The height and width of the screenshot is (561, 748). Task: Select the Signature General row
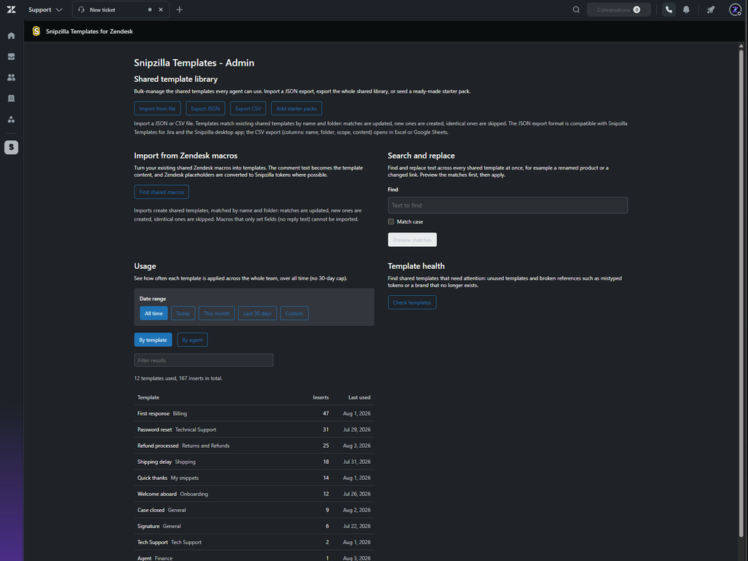(253, 526)
